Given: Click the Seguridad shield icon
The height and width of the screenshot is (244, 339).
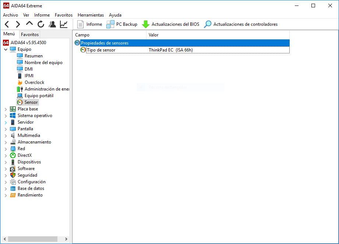Looking at the screenshot, I should coord(13,175).
